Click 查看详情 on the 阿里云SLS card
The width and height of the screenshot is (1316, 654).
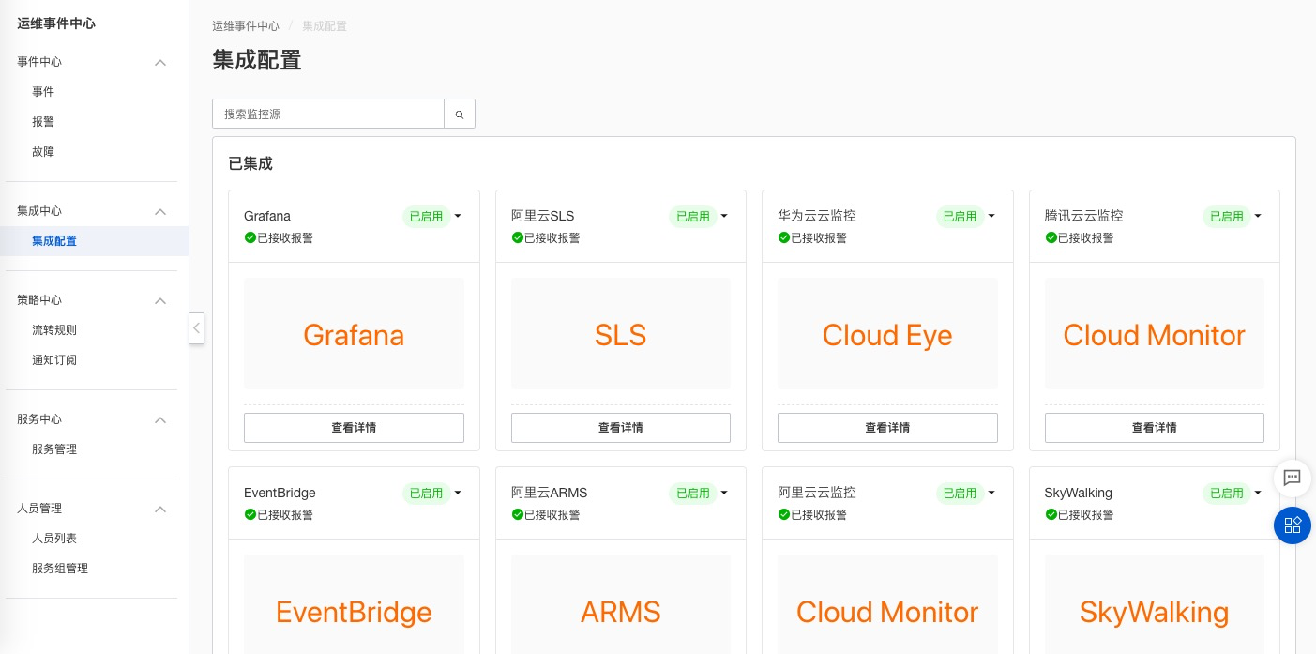pos(620,428)
